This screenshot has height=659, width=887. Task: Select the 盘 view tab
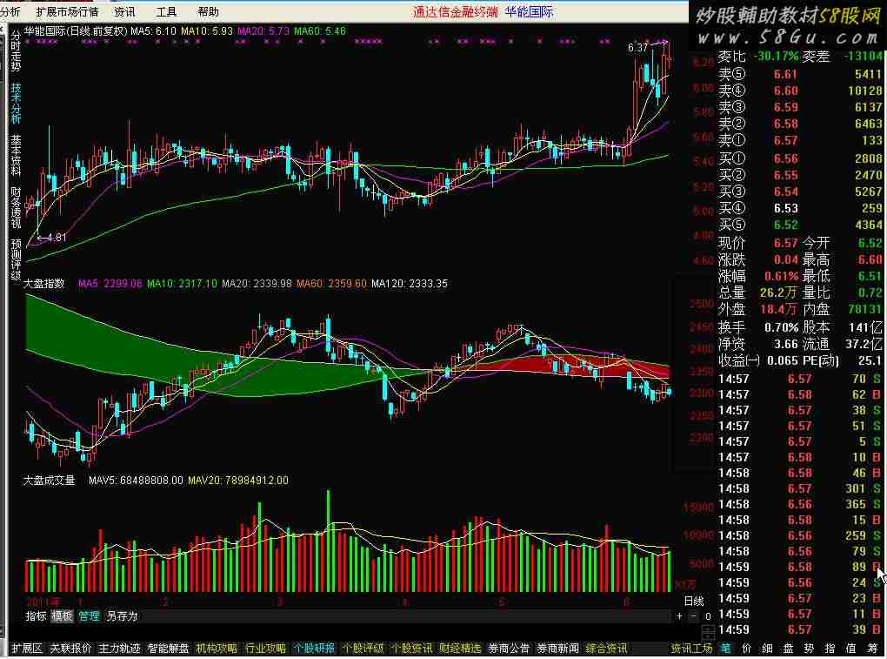(788, 649)
